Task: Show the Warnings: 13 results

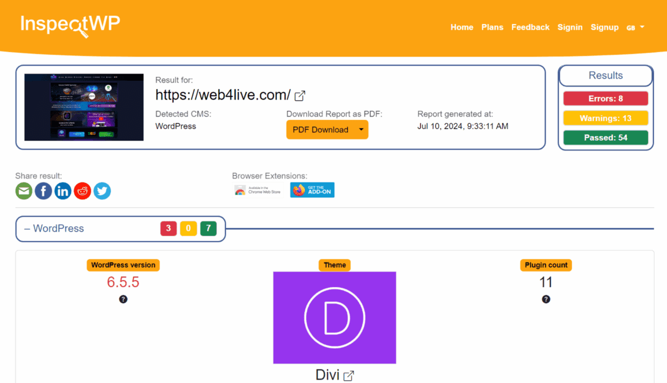Action: [x=606, y=119]
